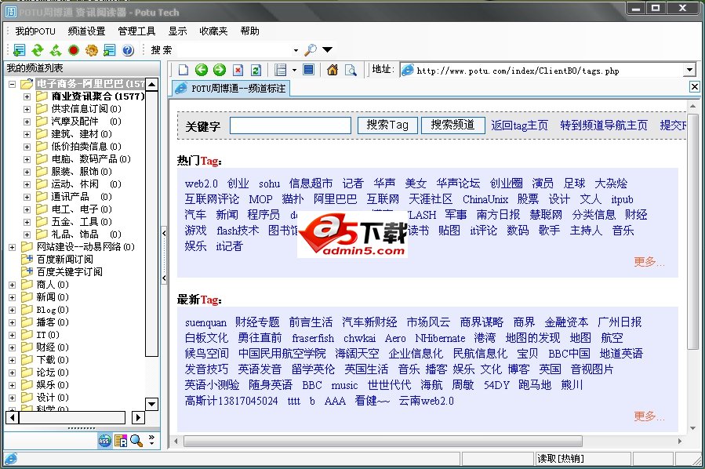The image size is (705, 469).
Task: Click the channel tree scroll-down arrow
Action: [152, 404]
